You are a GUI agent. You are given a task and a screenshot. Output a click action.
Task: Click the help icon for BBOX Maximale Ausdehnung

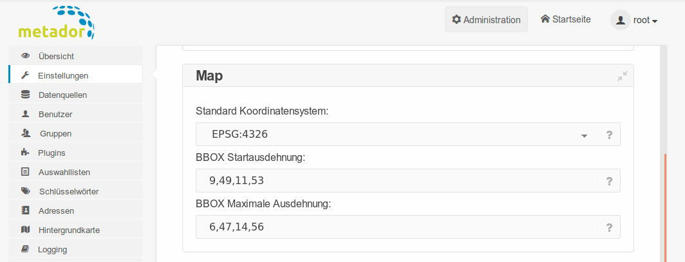[609, 227]
